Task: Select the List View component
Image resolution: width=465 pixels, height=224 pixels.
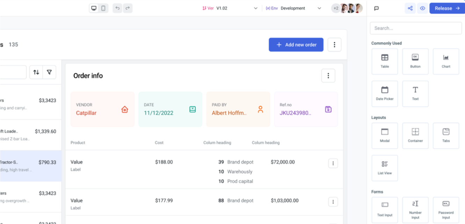Action: coord(385,168)
